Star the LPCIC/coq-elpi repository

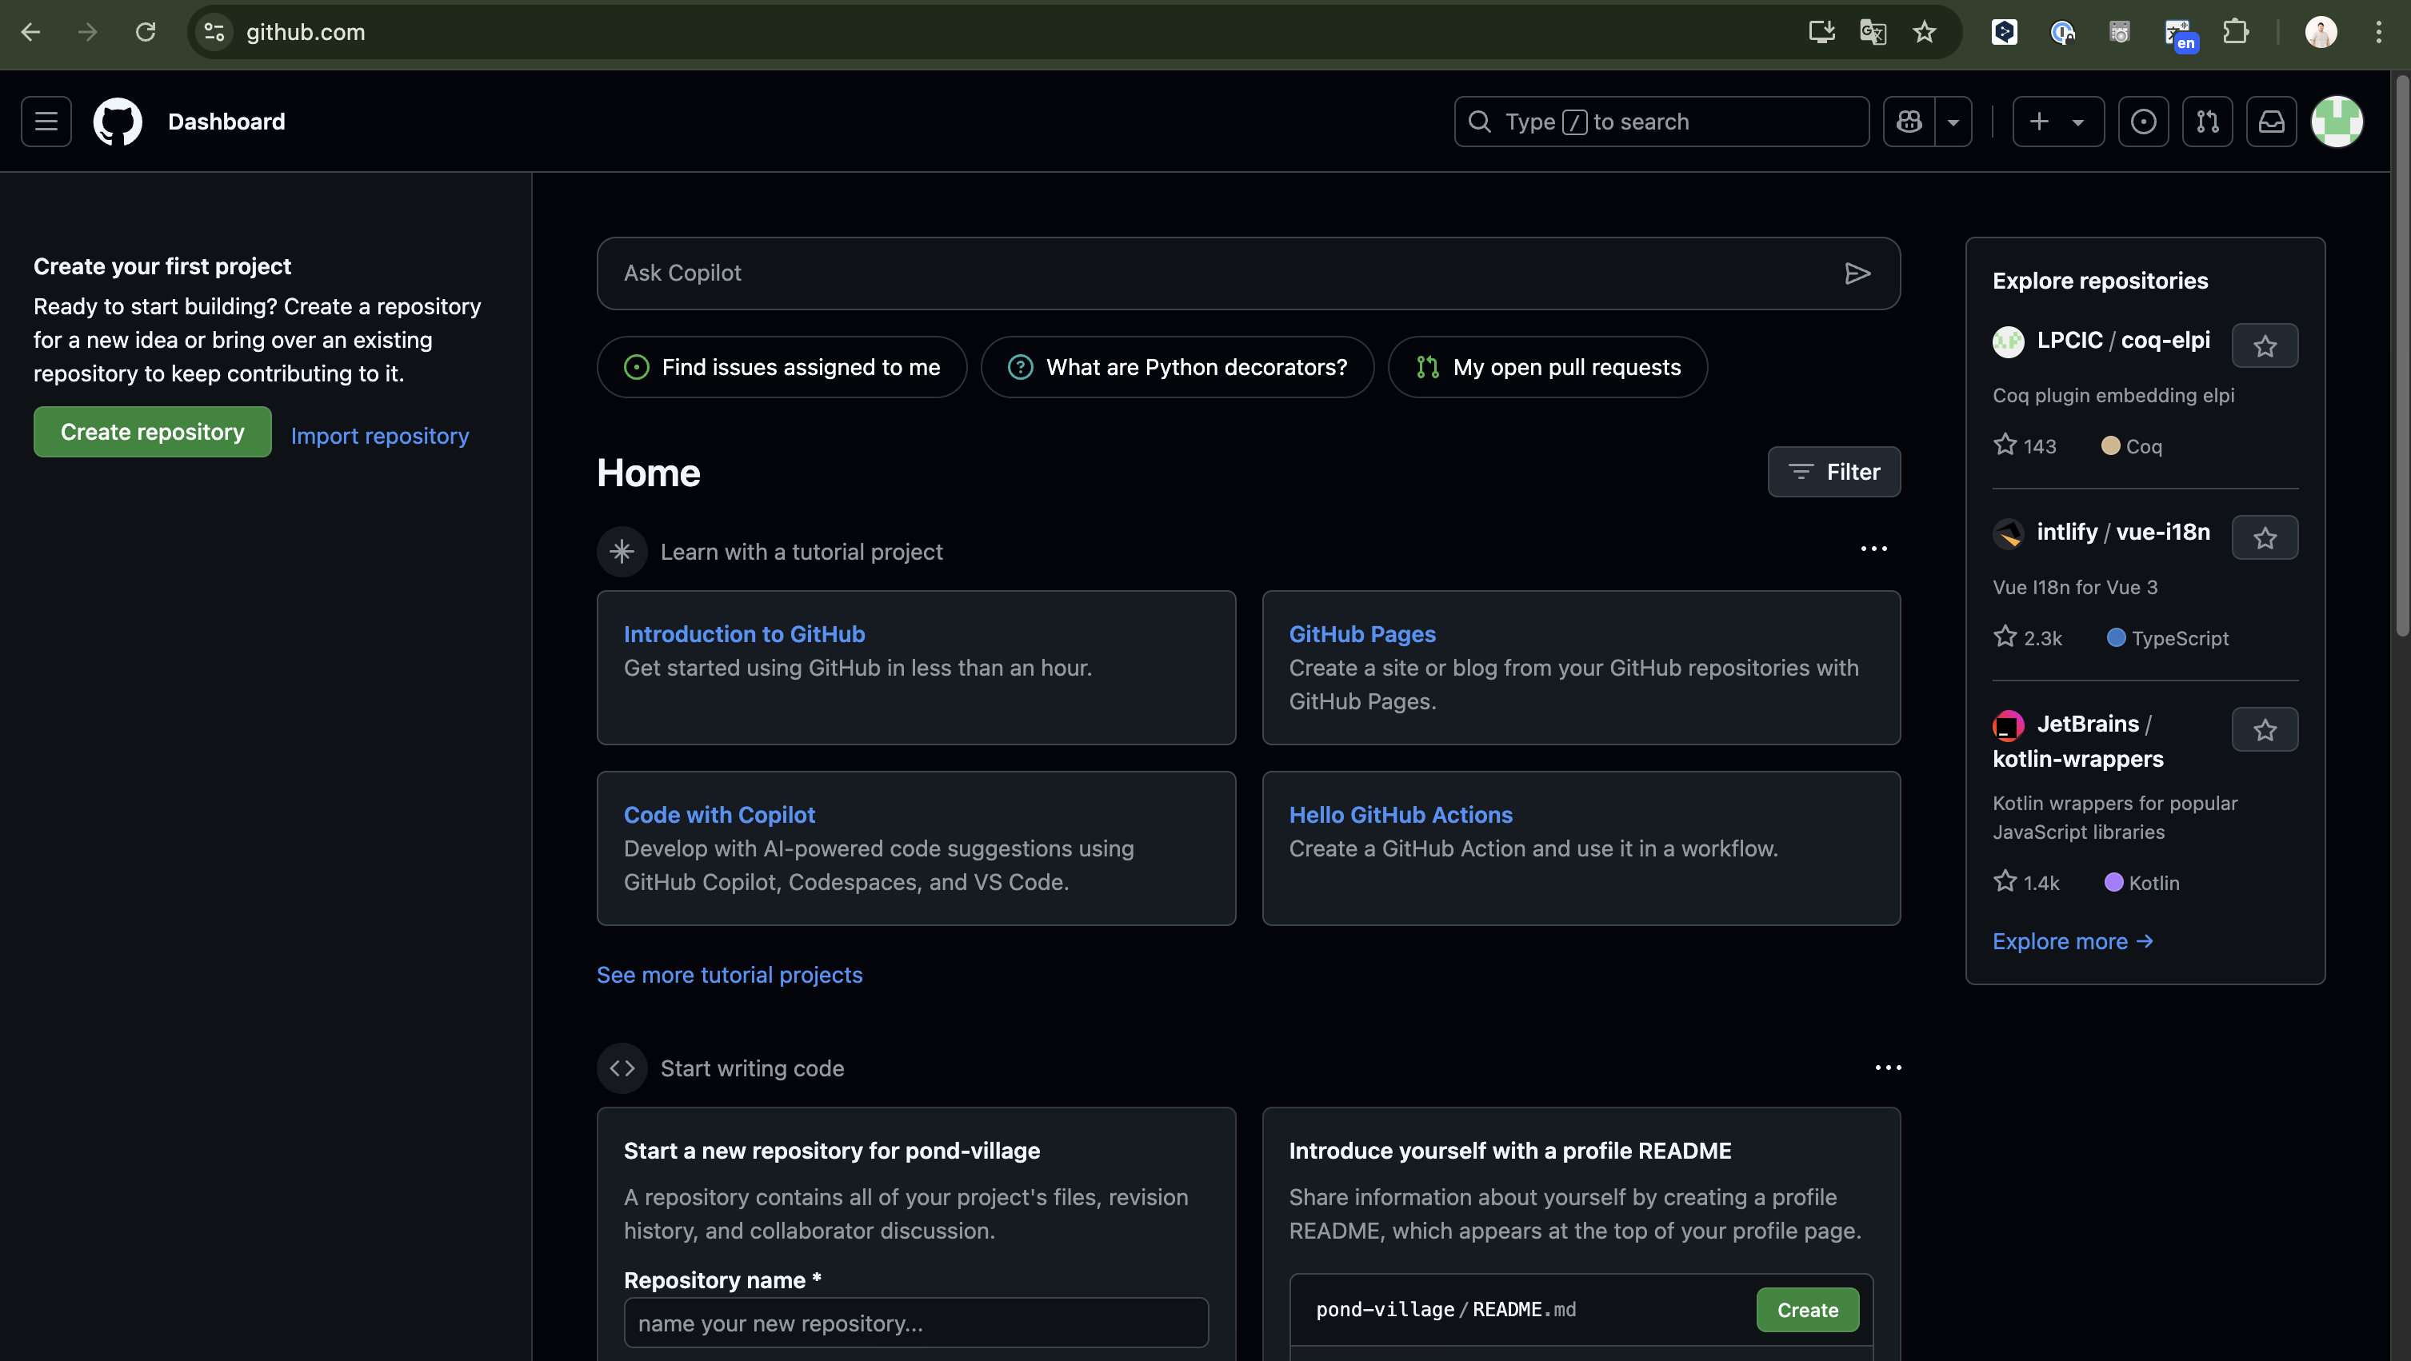point(2265,345)
